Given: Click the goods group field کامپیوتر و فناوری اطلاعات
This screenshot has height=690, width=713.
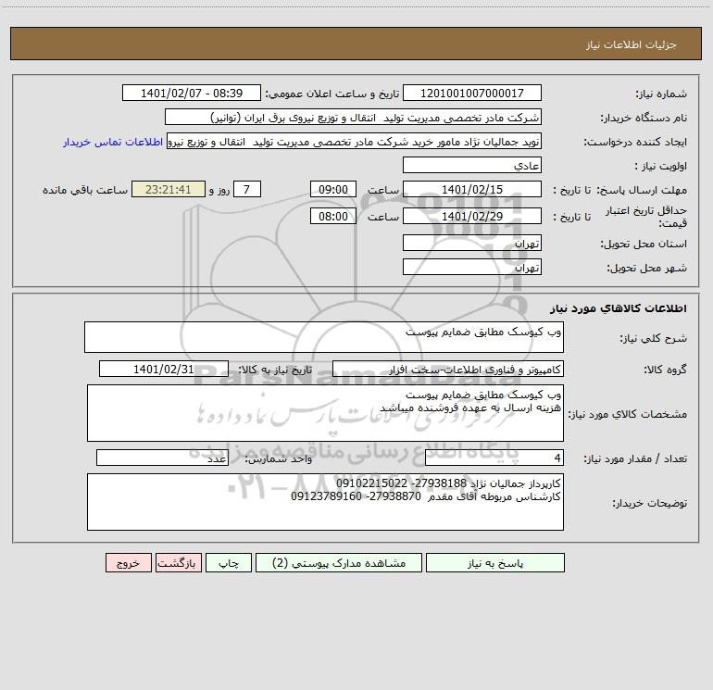Looking at the screenshot, I should 448,369.
